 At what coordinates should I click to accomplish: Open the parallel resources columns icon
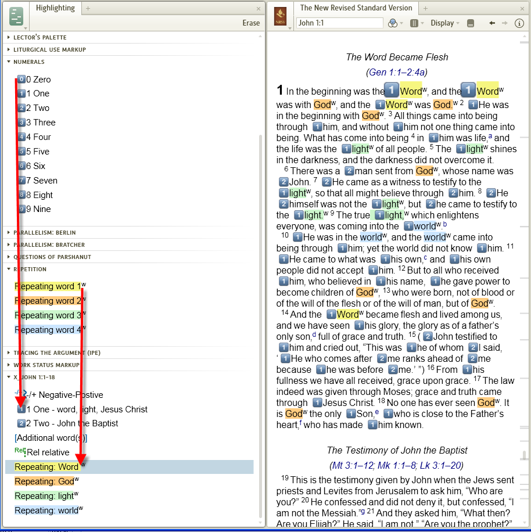414,23
